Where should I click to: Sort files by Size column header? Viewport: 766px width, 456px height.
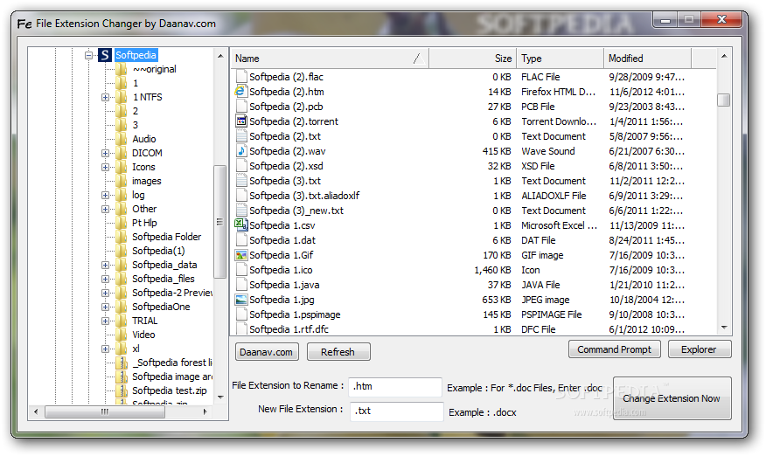point(473,59)
